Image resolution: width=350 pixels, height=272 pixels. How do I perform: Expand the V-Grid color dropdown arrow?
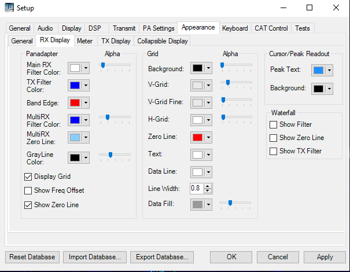click(x=208, y=86)
